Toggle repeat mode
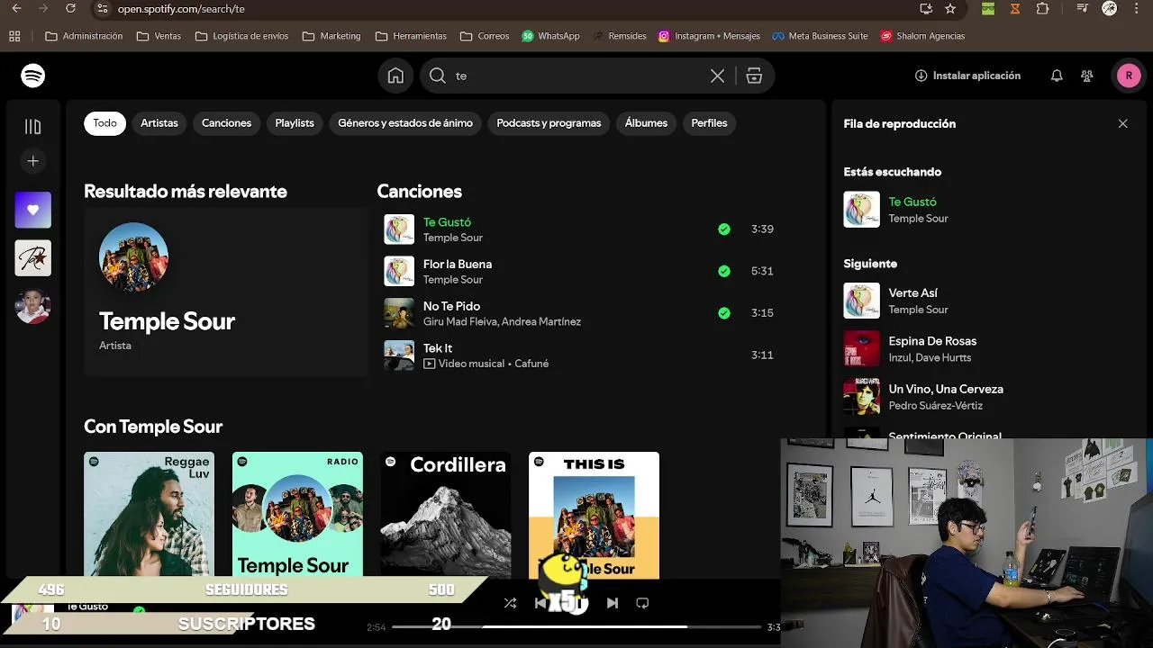The height and width of the screenshot is (648, 1153). 642,603
